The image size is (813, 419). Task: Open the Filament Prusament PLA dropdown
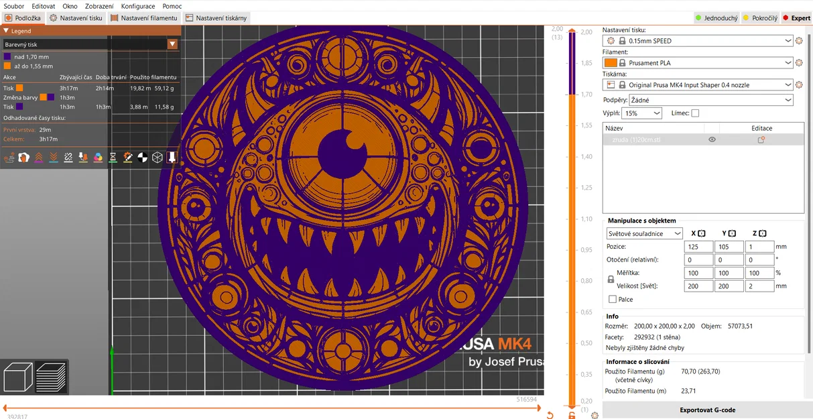click(x=698, y=63)
